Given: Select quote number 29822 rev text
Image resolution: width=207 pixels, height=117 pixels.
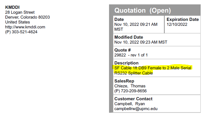Looking at the screenshot, I should [131, 55].
